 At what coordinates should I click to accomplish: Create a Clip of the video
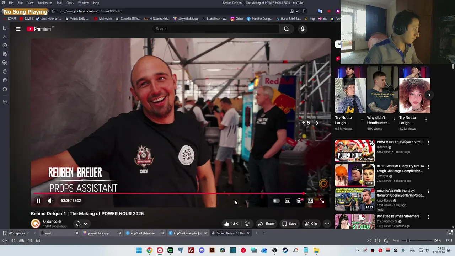coord(311,224)
